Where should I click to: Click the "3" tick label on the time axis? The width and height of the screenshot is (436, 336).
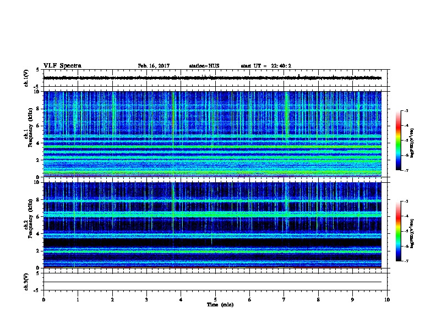(146, 300)
